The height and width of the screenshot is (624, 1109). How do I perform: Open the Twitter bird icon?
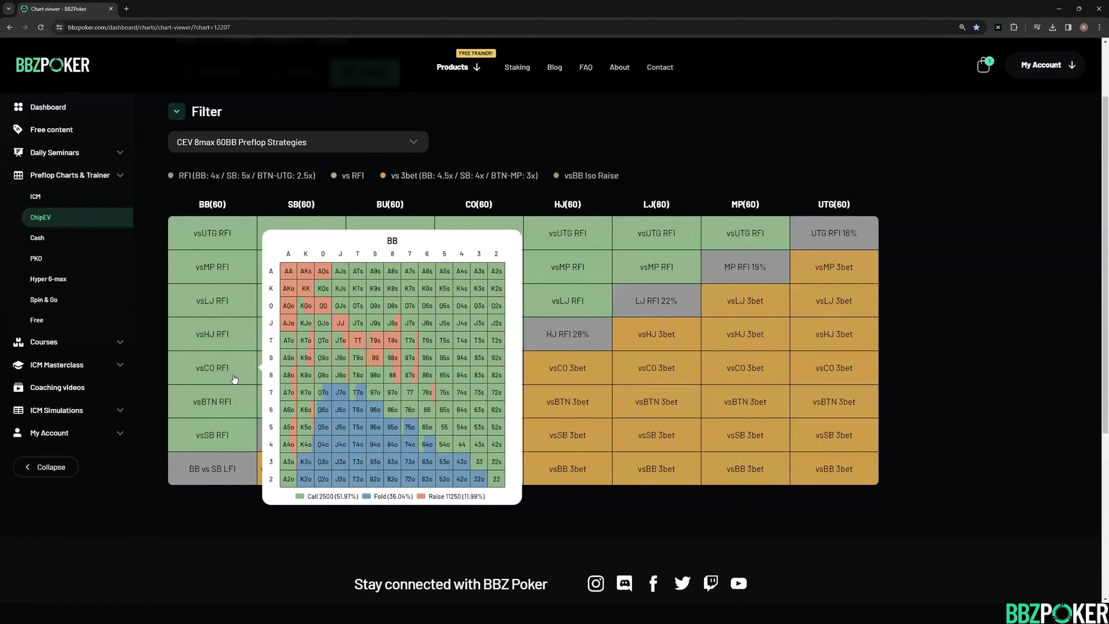click(x=682, y=584)
